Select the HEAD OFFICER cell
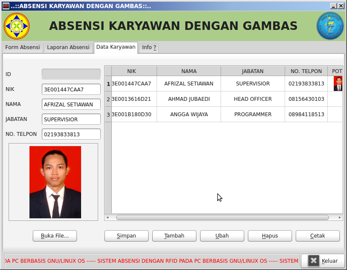Screen dimensions: 347x270 [253, 99]
